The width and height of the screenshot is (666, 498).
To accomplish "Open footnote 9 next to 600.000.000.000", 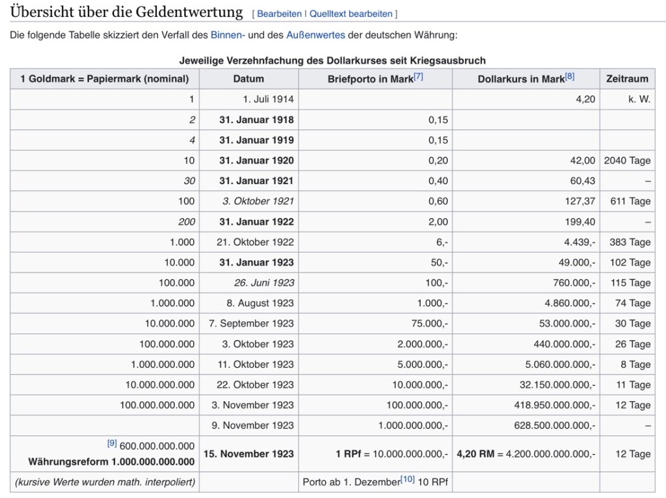I will click(x=112, y=443).
